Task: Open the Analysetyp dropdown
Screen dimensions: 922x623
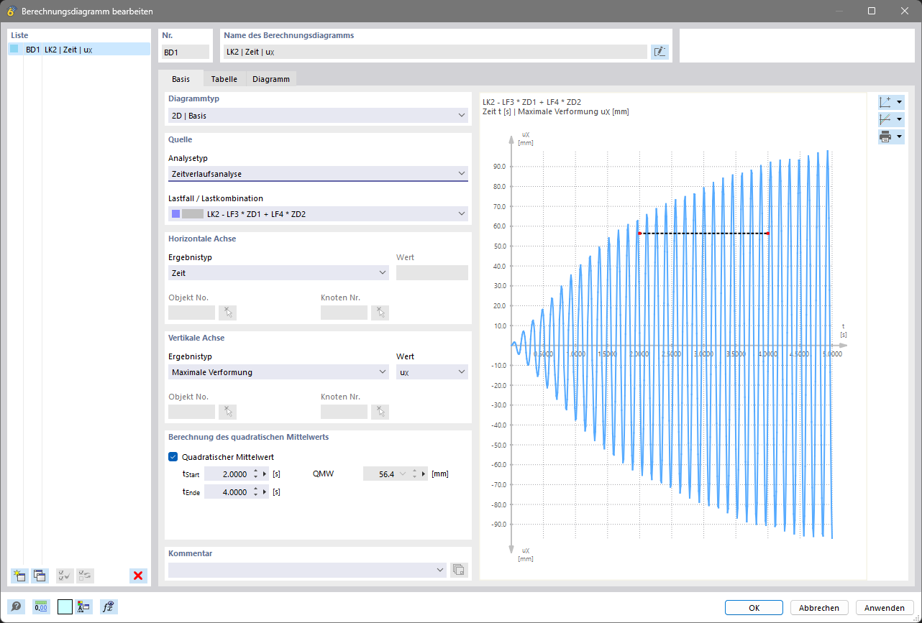Action: coord(318,173)
